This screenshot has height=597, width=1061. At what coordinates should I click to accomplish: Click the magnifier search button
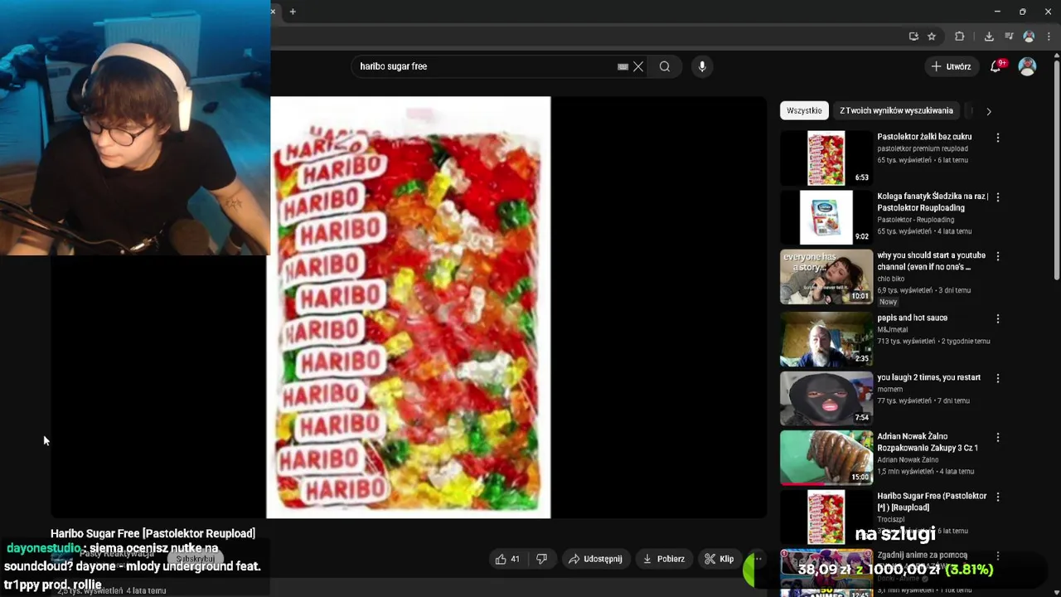pos(665,66)
